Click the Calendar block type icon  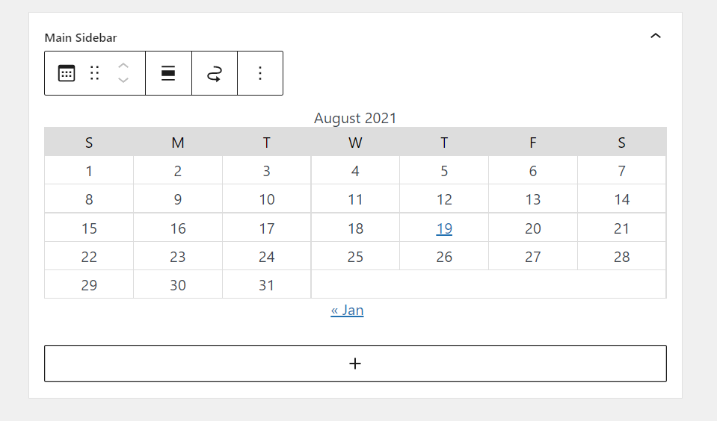67,73
